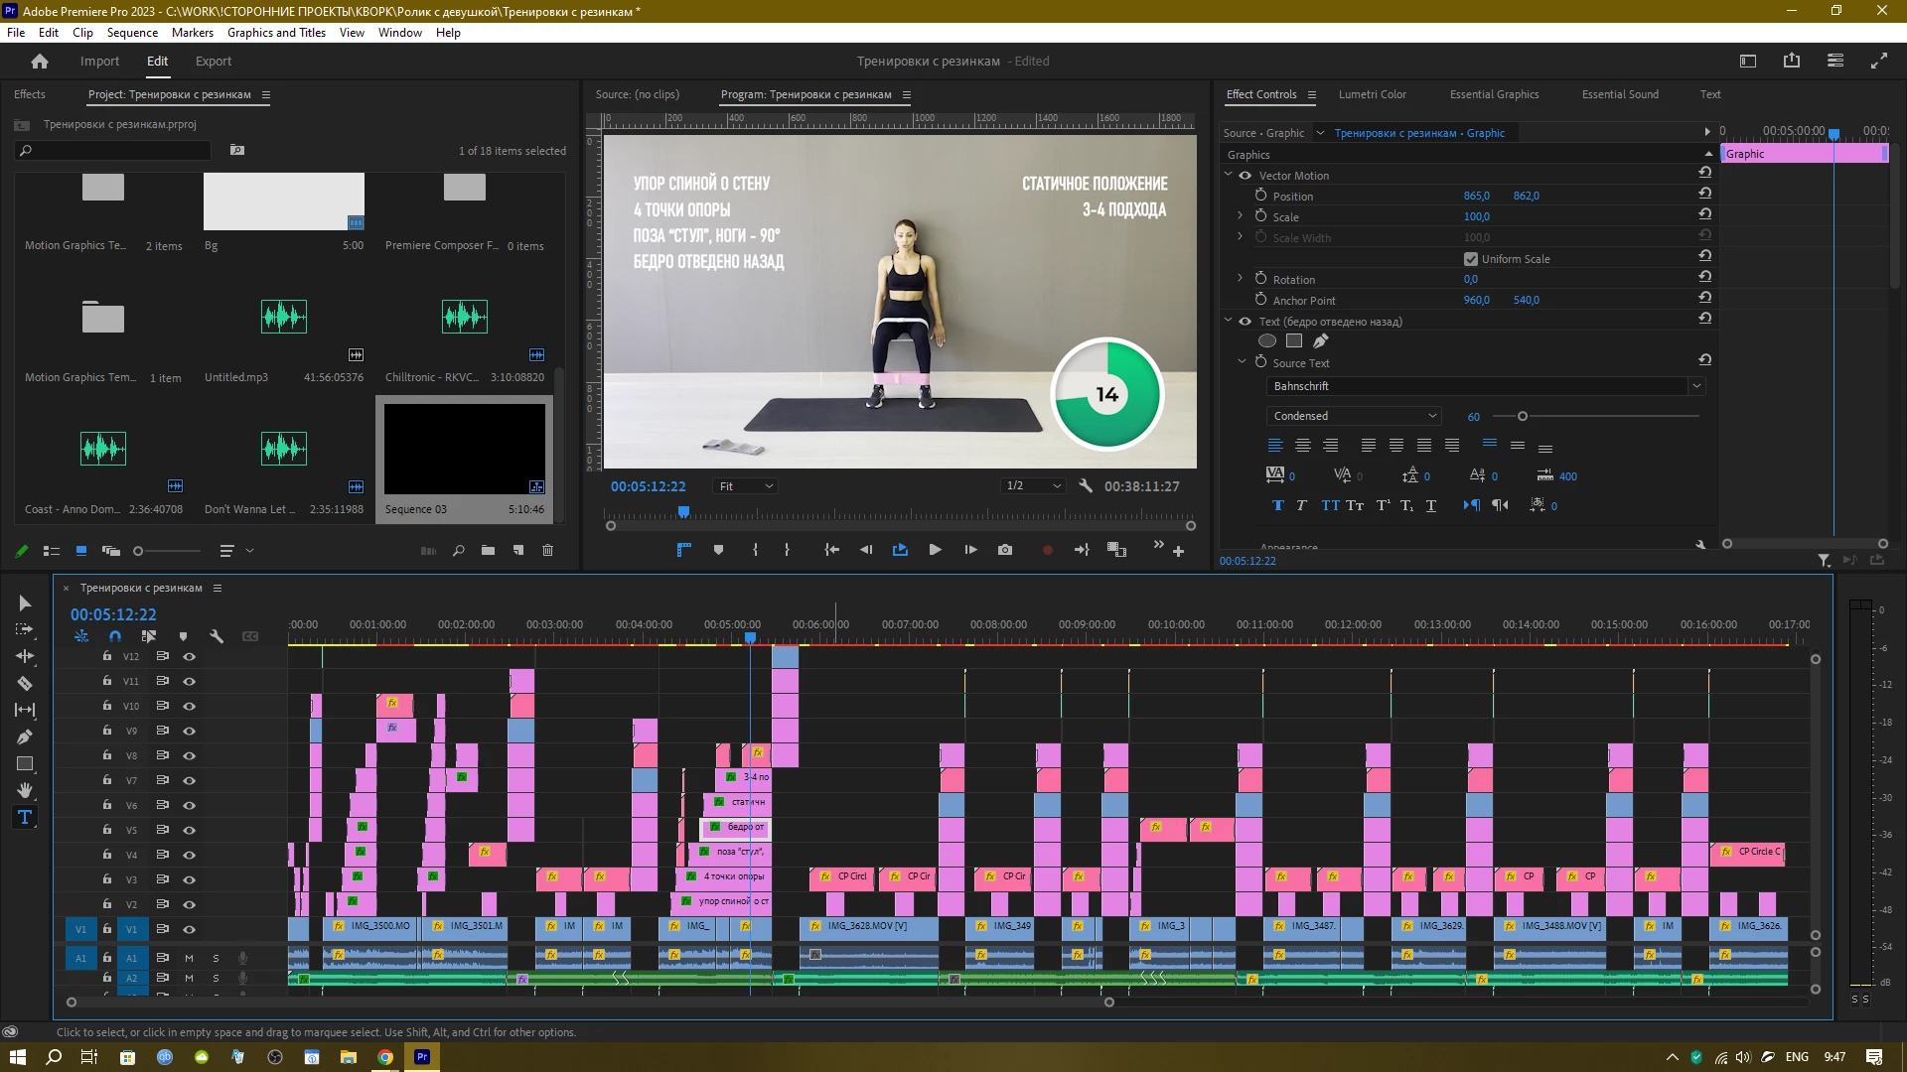Hide track V12 using its eye icon
Image resolution: width=1907 pixels, height=1072 pixels.
point(189,656)
